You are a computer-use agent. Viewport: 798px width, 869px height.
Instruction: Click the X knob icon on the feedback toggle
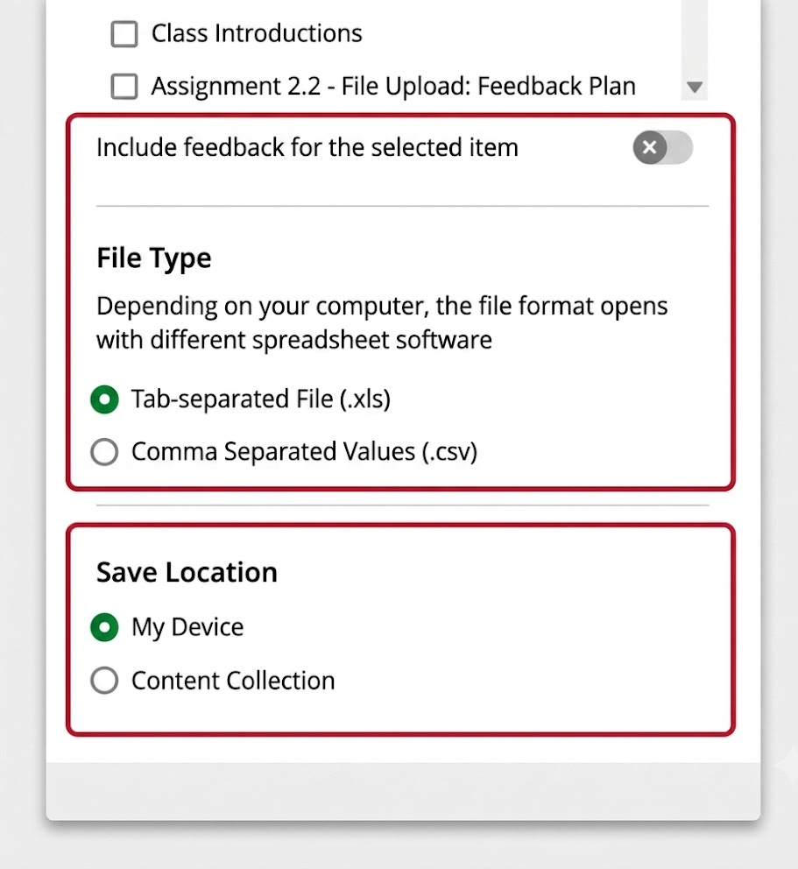[x=649, y=147]
